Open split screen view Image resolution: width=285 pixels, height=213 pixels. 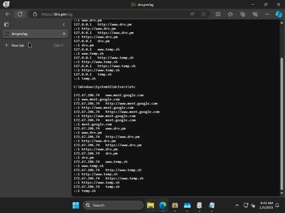coord(218,14)
